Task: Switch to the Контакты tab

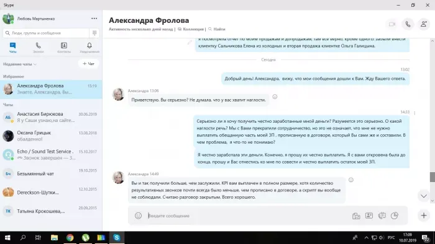Action: tap(64, 48)
